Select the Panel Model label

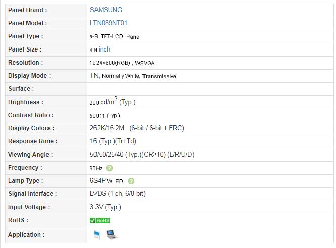pos(28,23)
